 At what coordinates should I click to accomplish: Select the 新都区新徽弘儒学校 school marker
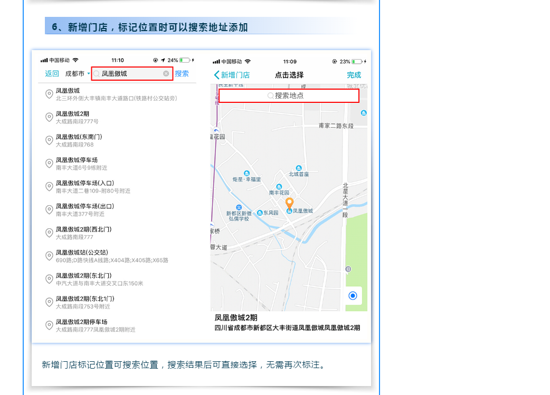click(239, 207)
